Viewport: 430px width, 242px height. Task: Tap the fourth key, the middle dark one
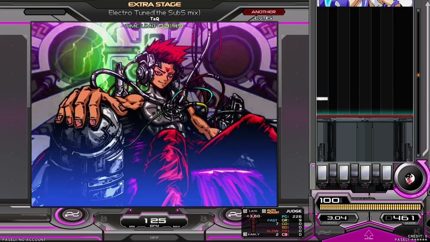[x=354, y=171]
